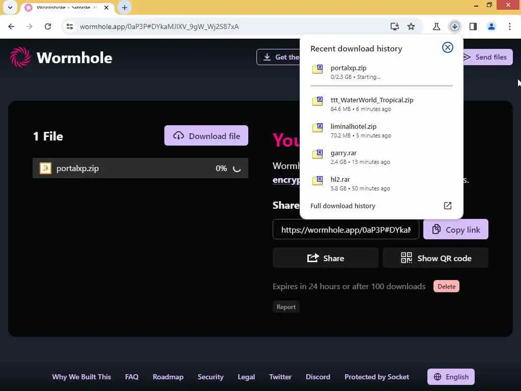Click Show QR code button

click(436, 258)
